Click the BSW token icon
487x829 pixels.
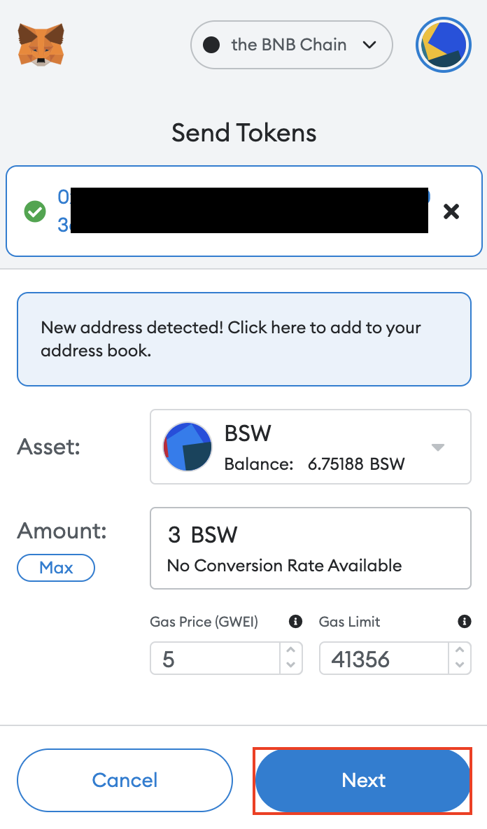[188, 447]
